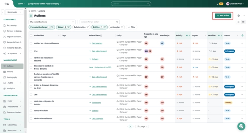Check the row for action 394
Screen dimensions: 248x133
pyautogui.click(x=31, y=51)
